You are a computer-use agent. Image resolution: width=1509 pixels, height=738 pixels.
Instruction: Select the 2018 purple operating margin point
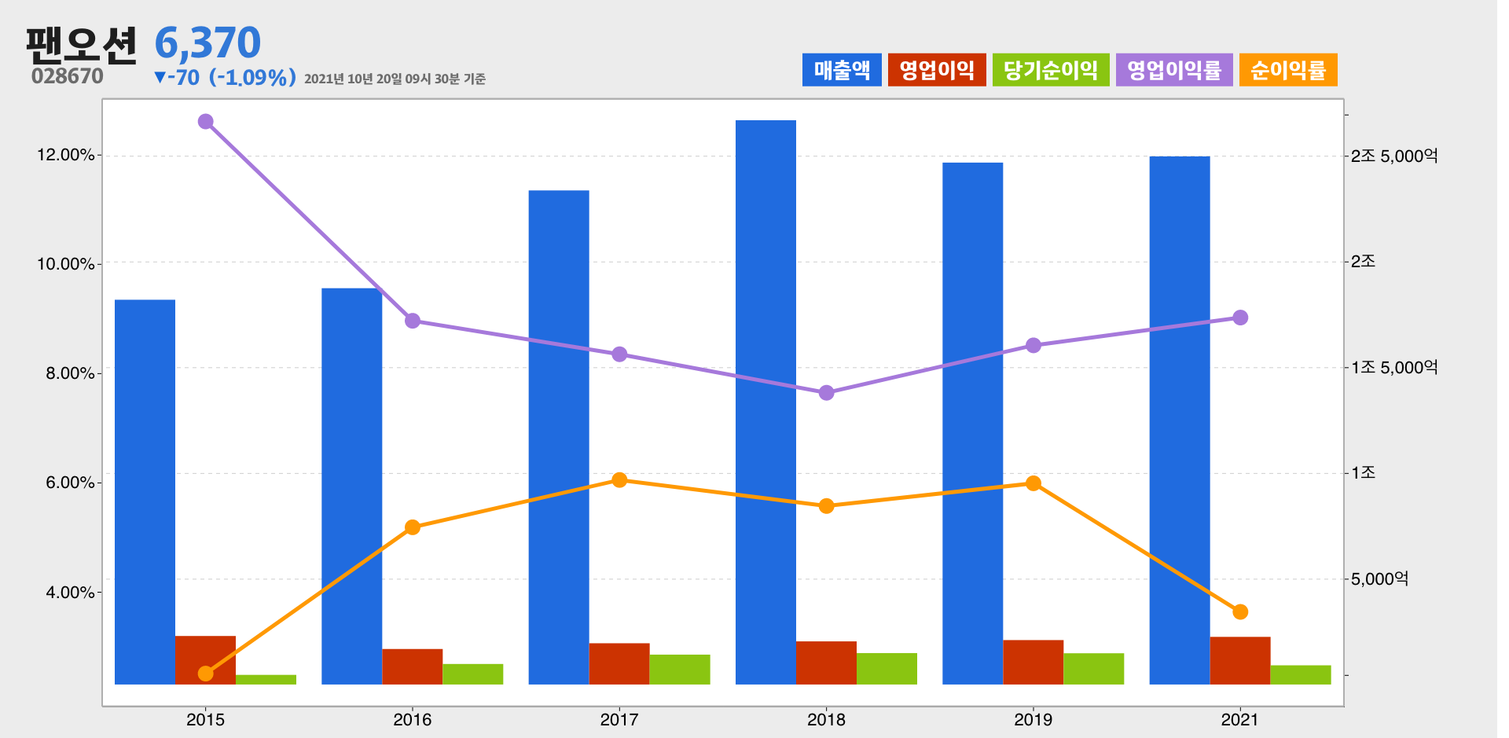826,392
